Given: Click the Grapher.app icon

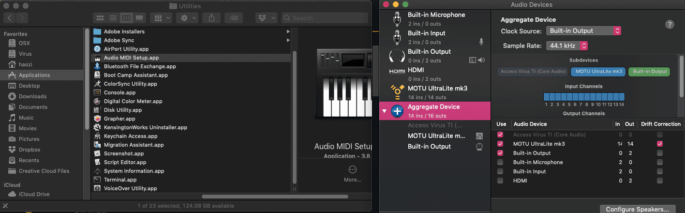Looking at the screenshot, I should pos(97,119).
